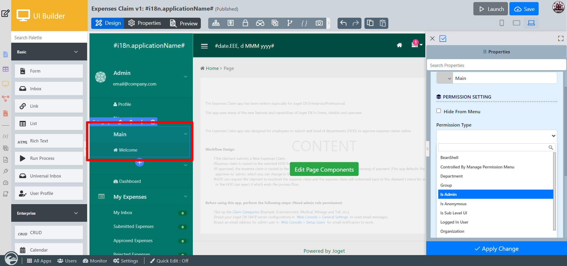The image size is (567, 266).
Task: Open the tree viewer (sitemap) toolbar icon
Action: point(216,23)
